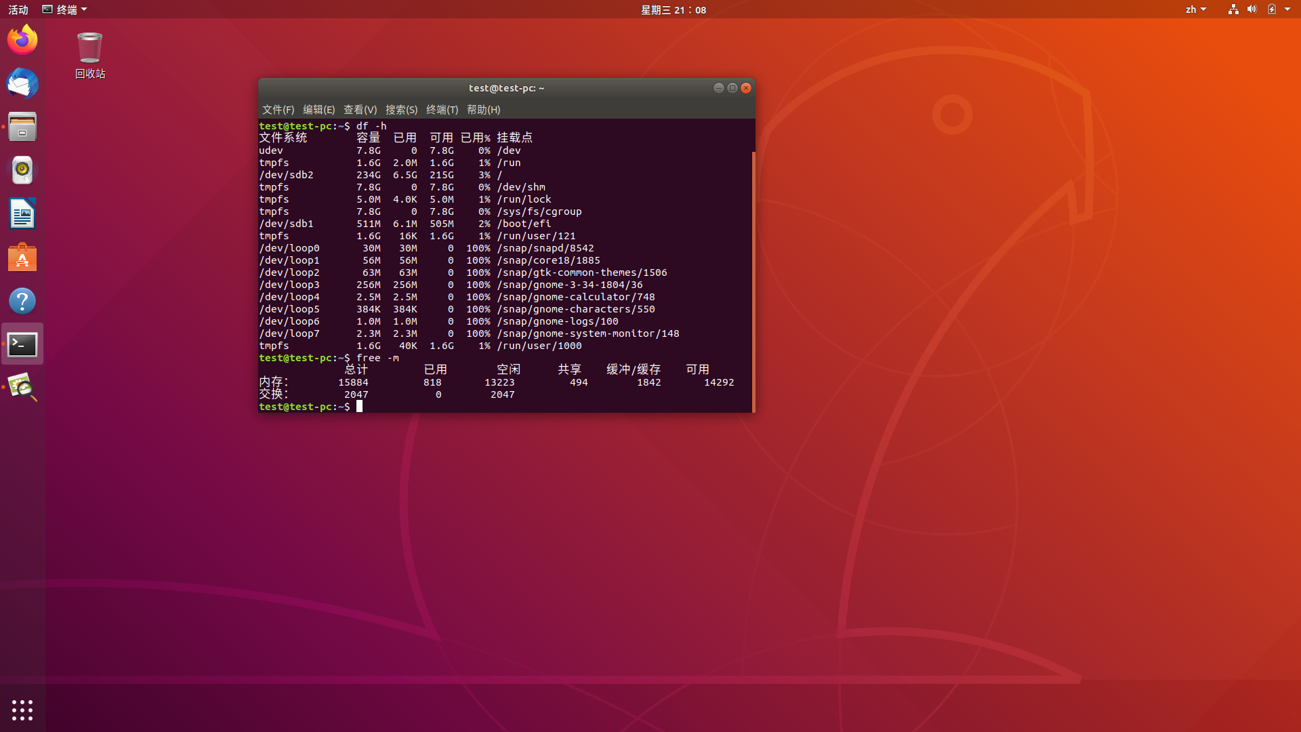Click the 内存 memory row label
This screenshot has width=1301, height=732.
[x=274, y=382]
